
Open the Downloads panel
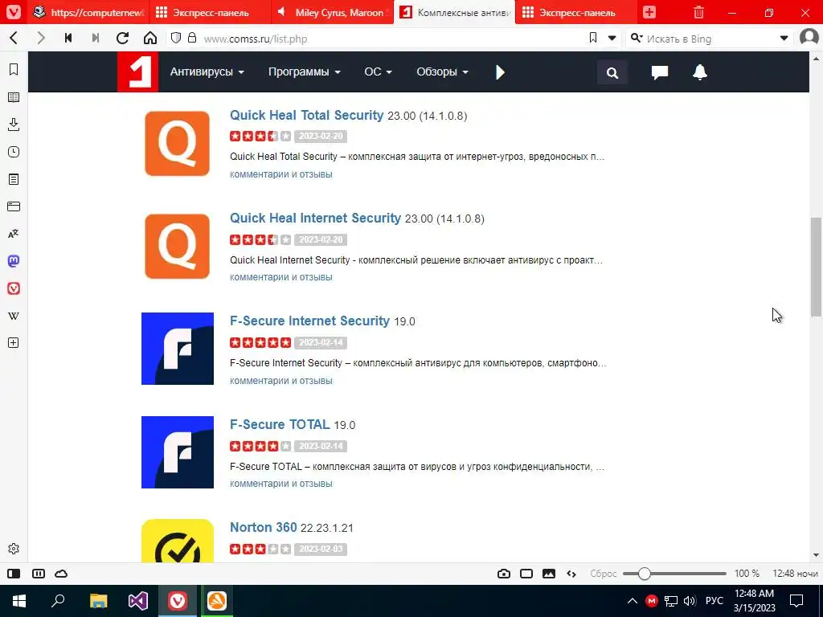coord(14,125)
